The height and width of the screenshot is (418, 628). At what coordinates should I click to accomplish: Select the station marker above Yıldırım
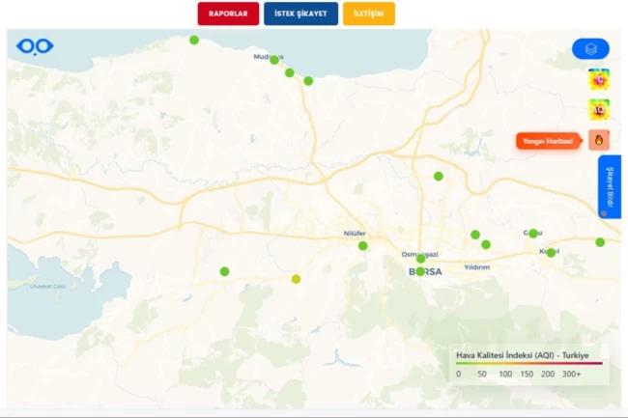[x=486, y=244]
